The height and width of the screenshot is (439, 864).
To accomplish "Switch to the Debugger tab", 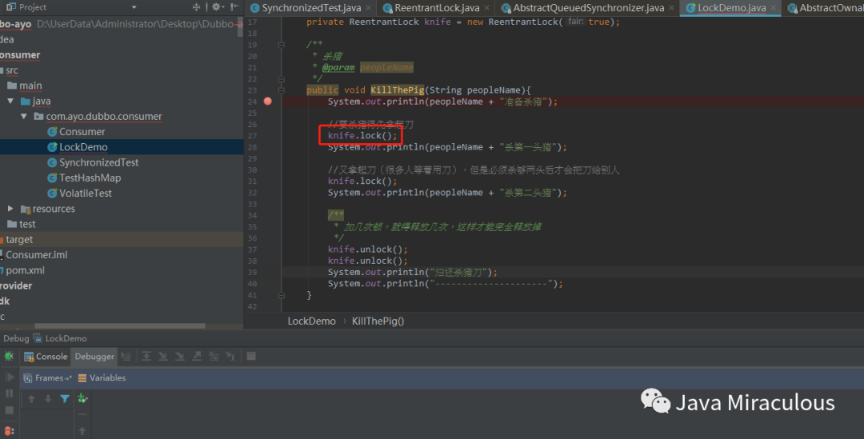I will (94, 357).
